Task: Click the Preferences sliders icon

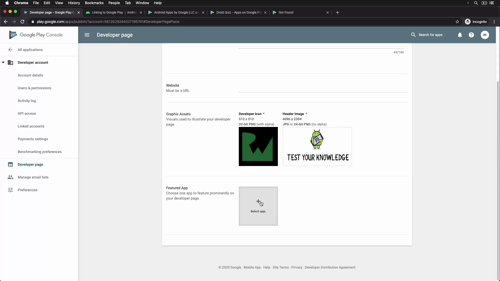Action: [x=10, y=190]
